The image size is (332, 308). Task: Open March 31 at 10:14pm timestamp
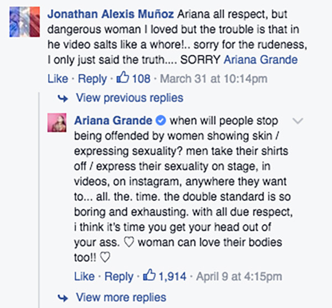click(x=214, y=79)
